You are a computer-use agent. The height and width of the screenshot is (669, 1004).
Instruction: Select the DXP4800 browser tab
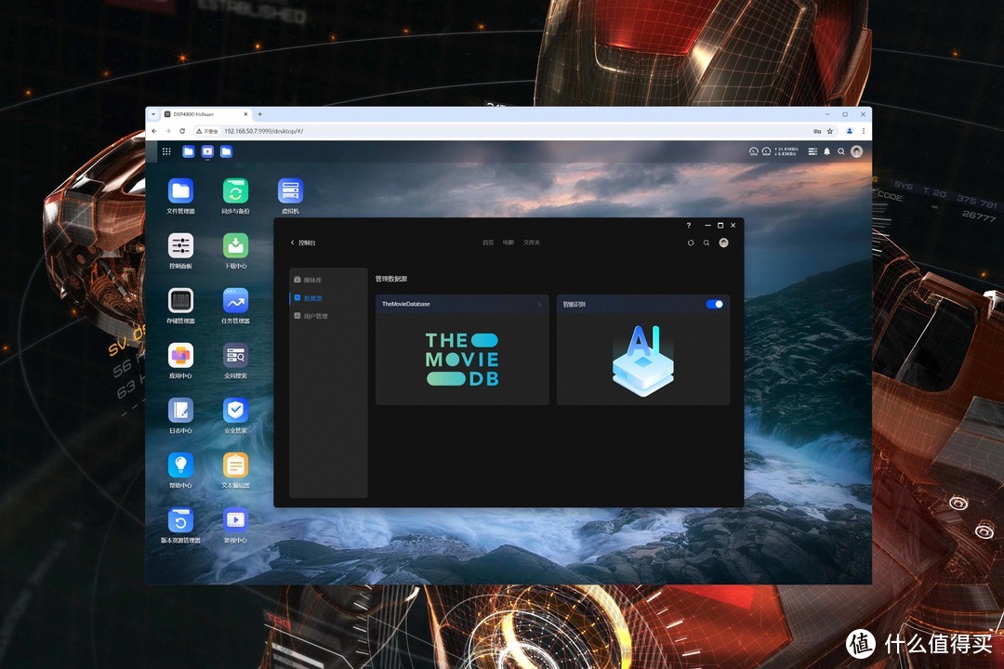click(205, 114)
